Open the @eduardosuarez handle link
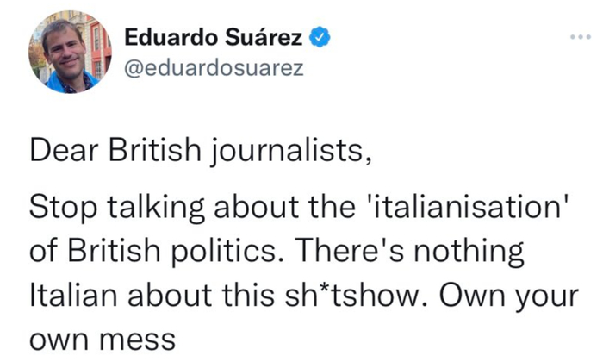This screenshot has width=603, height=362. (214, 69)
